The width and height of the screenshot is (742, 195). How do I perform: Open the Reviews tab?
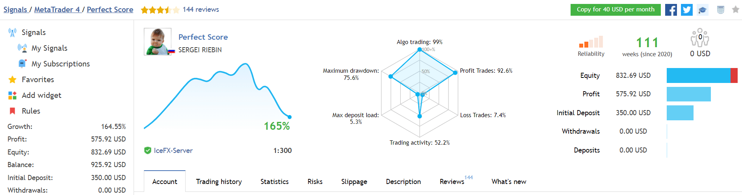(452, 182)
